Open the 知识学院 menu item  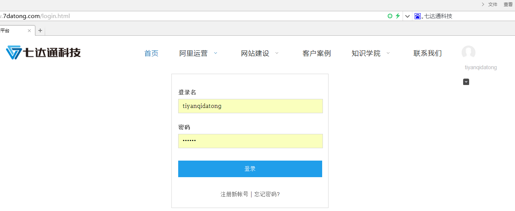pos(366,53)
